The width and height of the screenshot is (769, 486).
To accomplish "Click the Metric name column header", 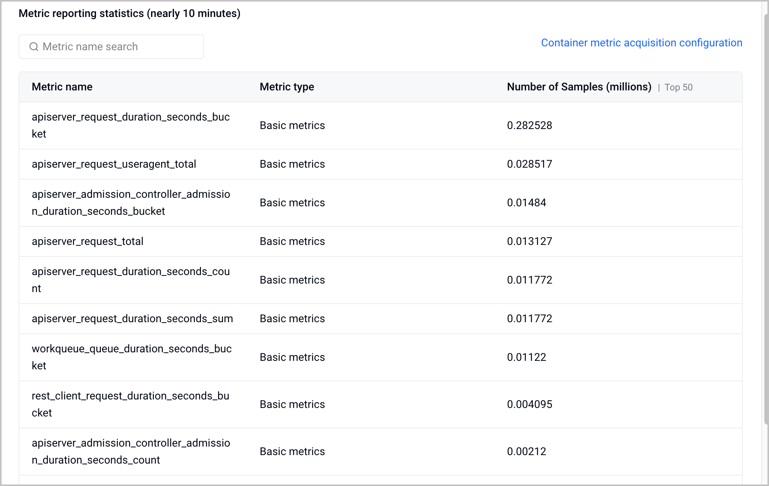I will 62,87.
